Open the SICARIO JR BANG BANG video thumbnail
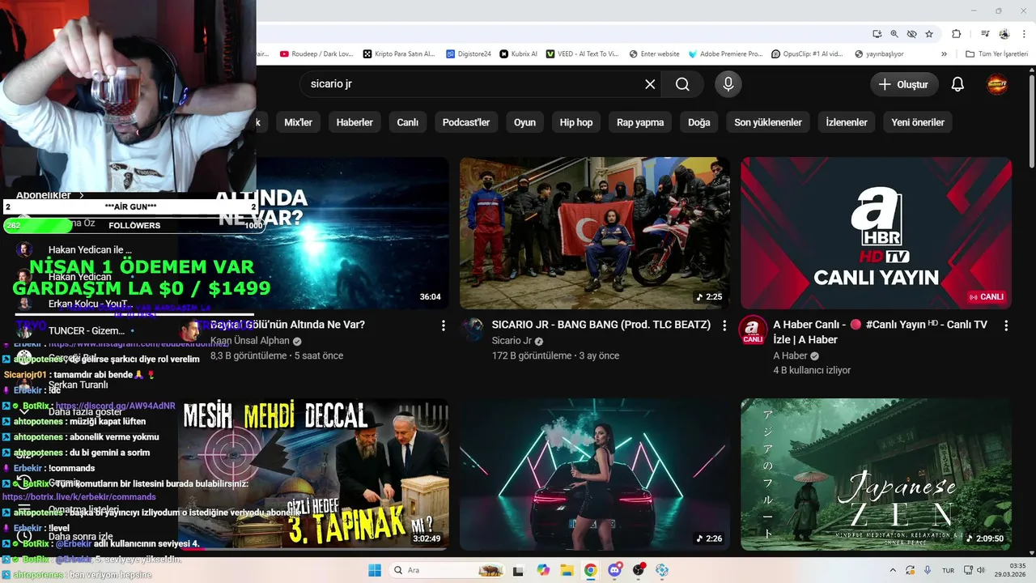Image resolution: width=1036 pixels, height=583 pixels. 595,233
